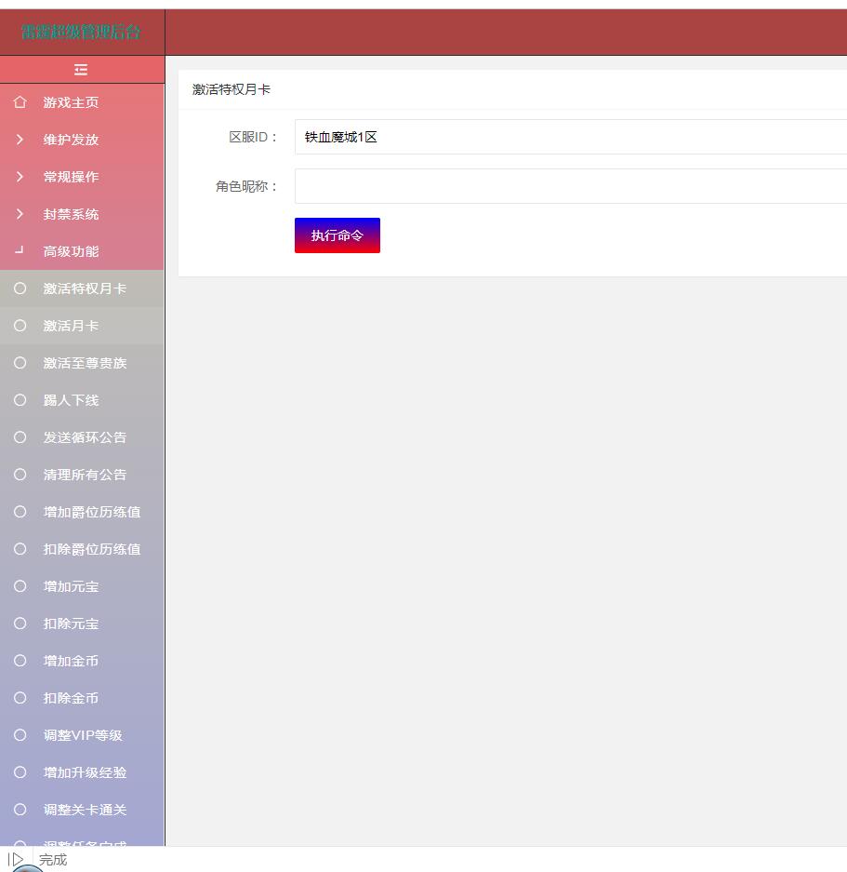Expand the 常规操作 menu section
The height and width of the screenshot is (872, 847).
coord(71,177)
